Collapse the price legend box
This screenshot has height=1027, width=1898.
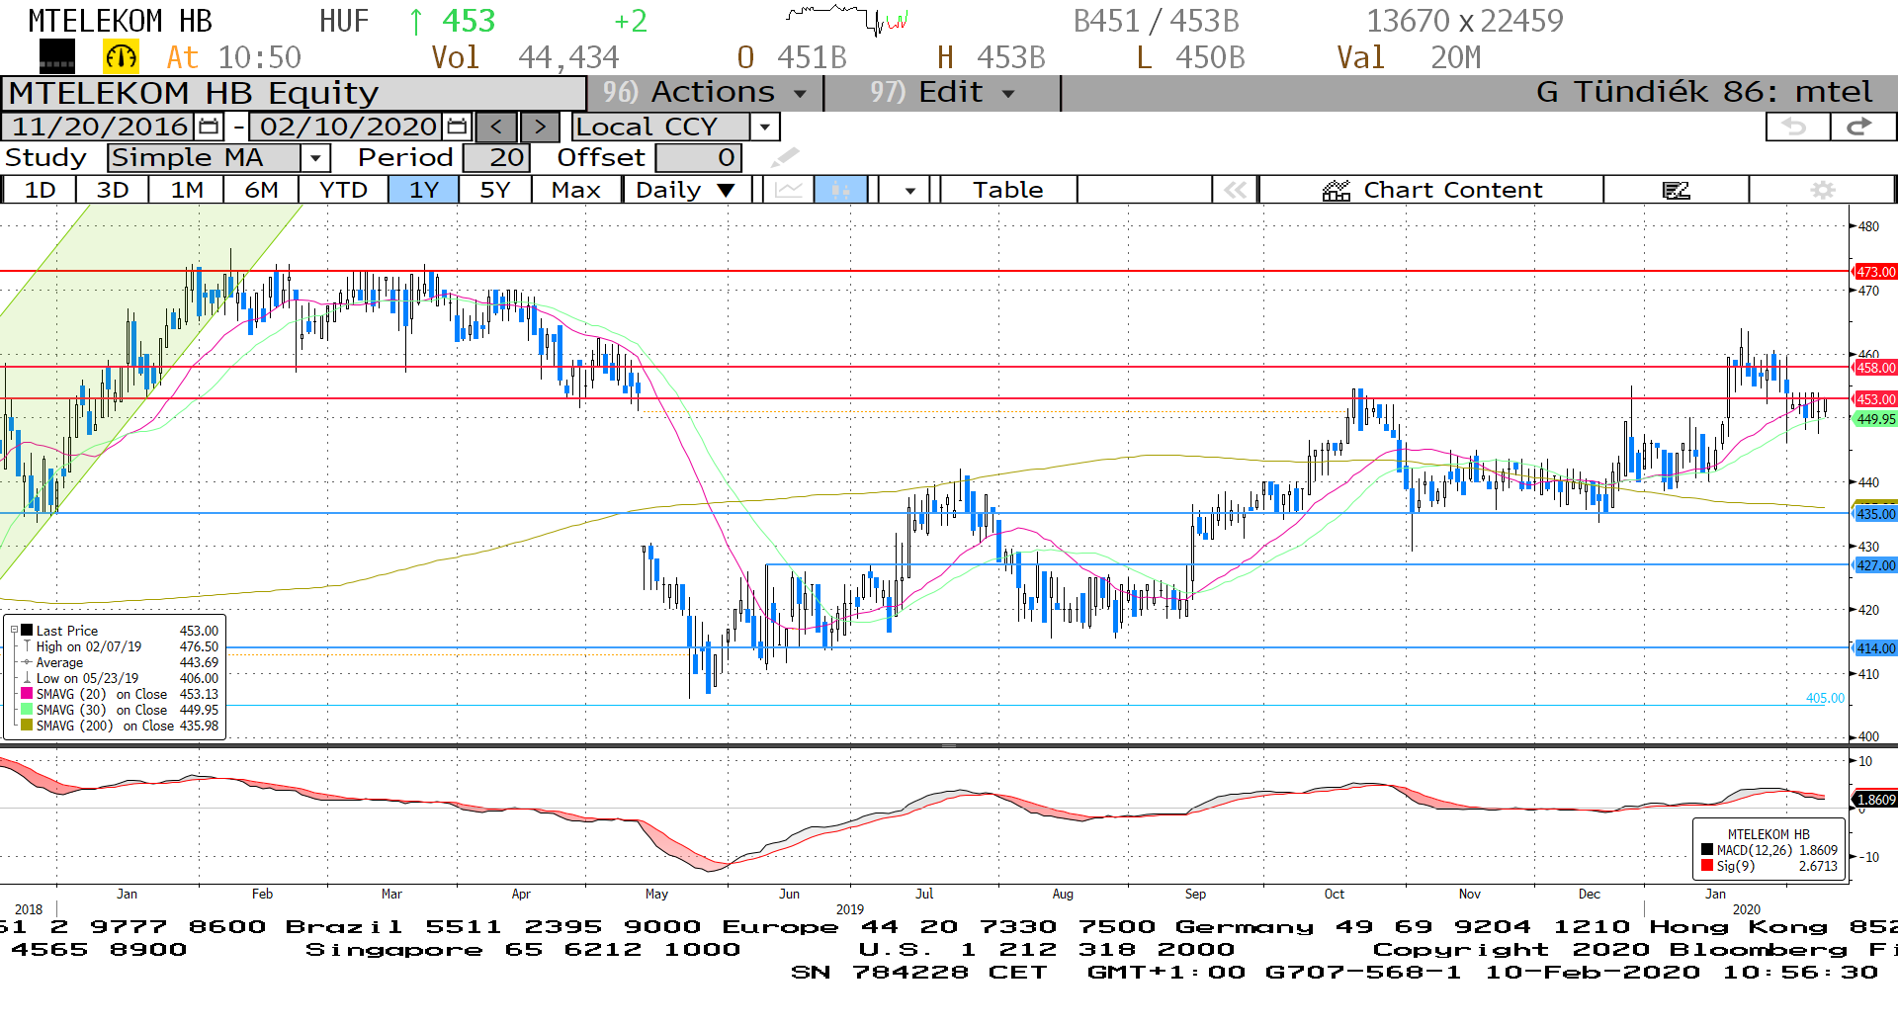point(14,630)
